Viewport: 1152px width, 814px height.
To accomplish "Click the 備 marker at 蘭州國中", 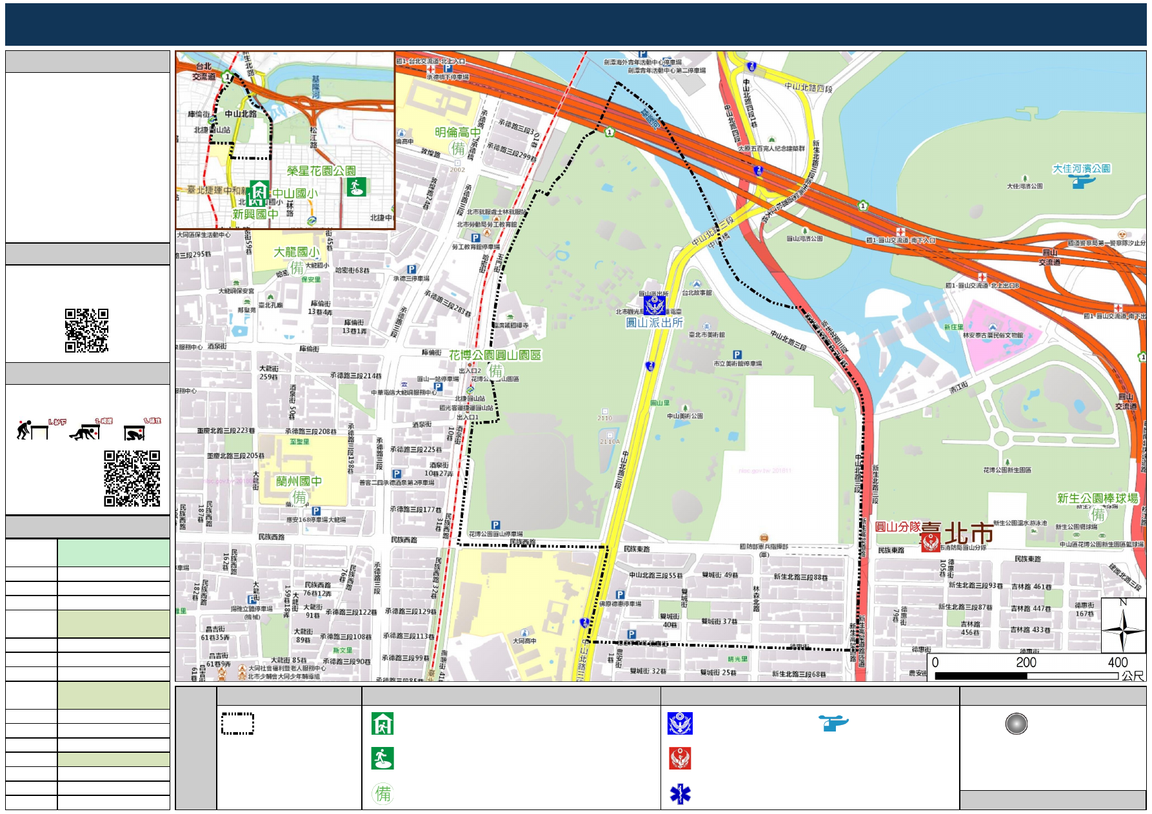I will tap(299, 497).
